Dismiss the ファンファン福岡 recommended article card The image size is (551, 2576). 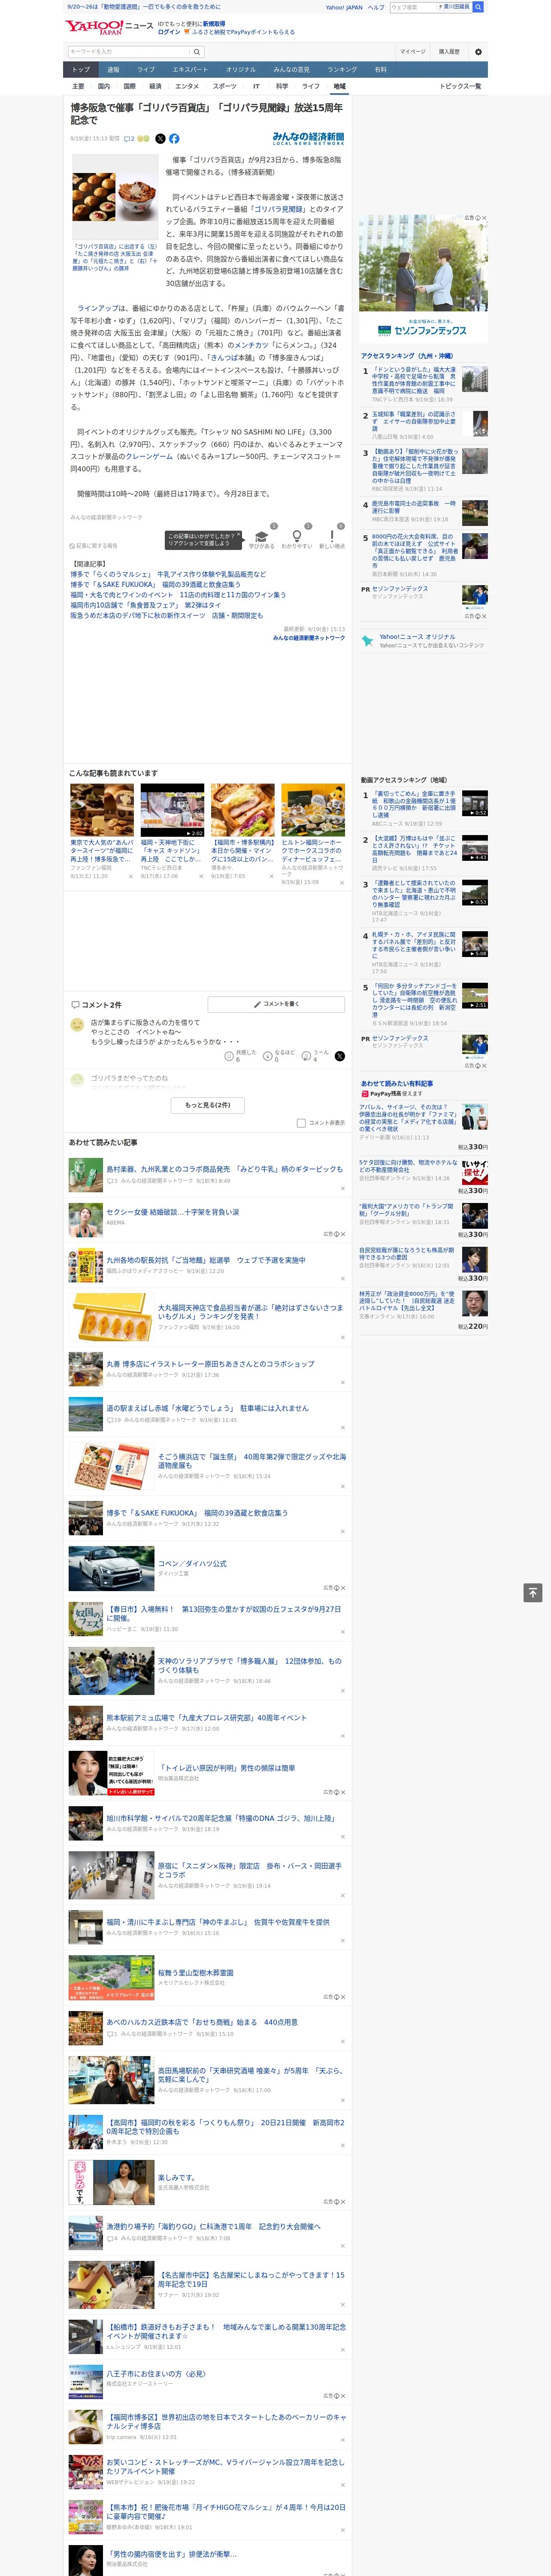[x=131, y=876]
